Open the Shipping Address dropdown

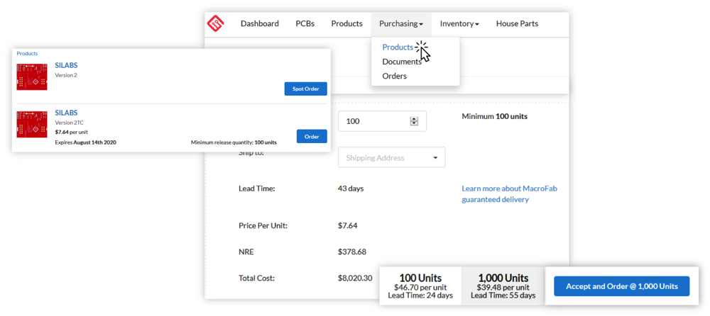coord(392,158)
